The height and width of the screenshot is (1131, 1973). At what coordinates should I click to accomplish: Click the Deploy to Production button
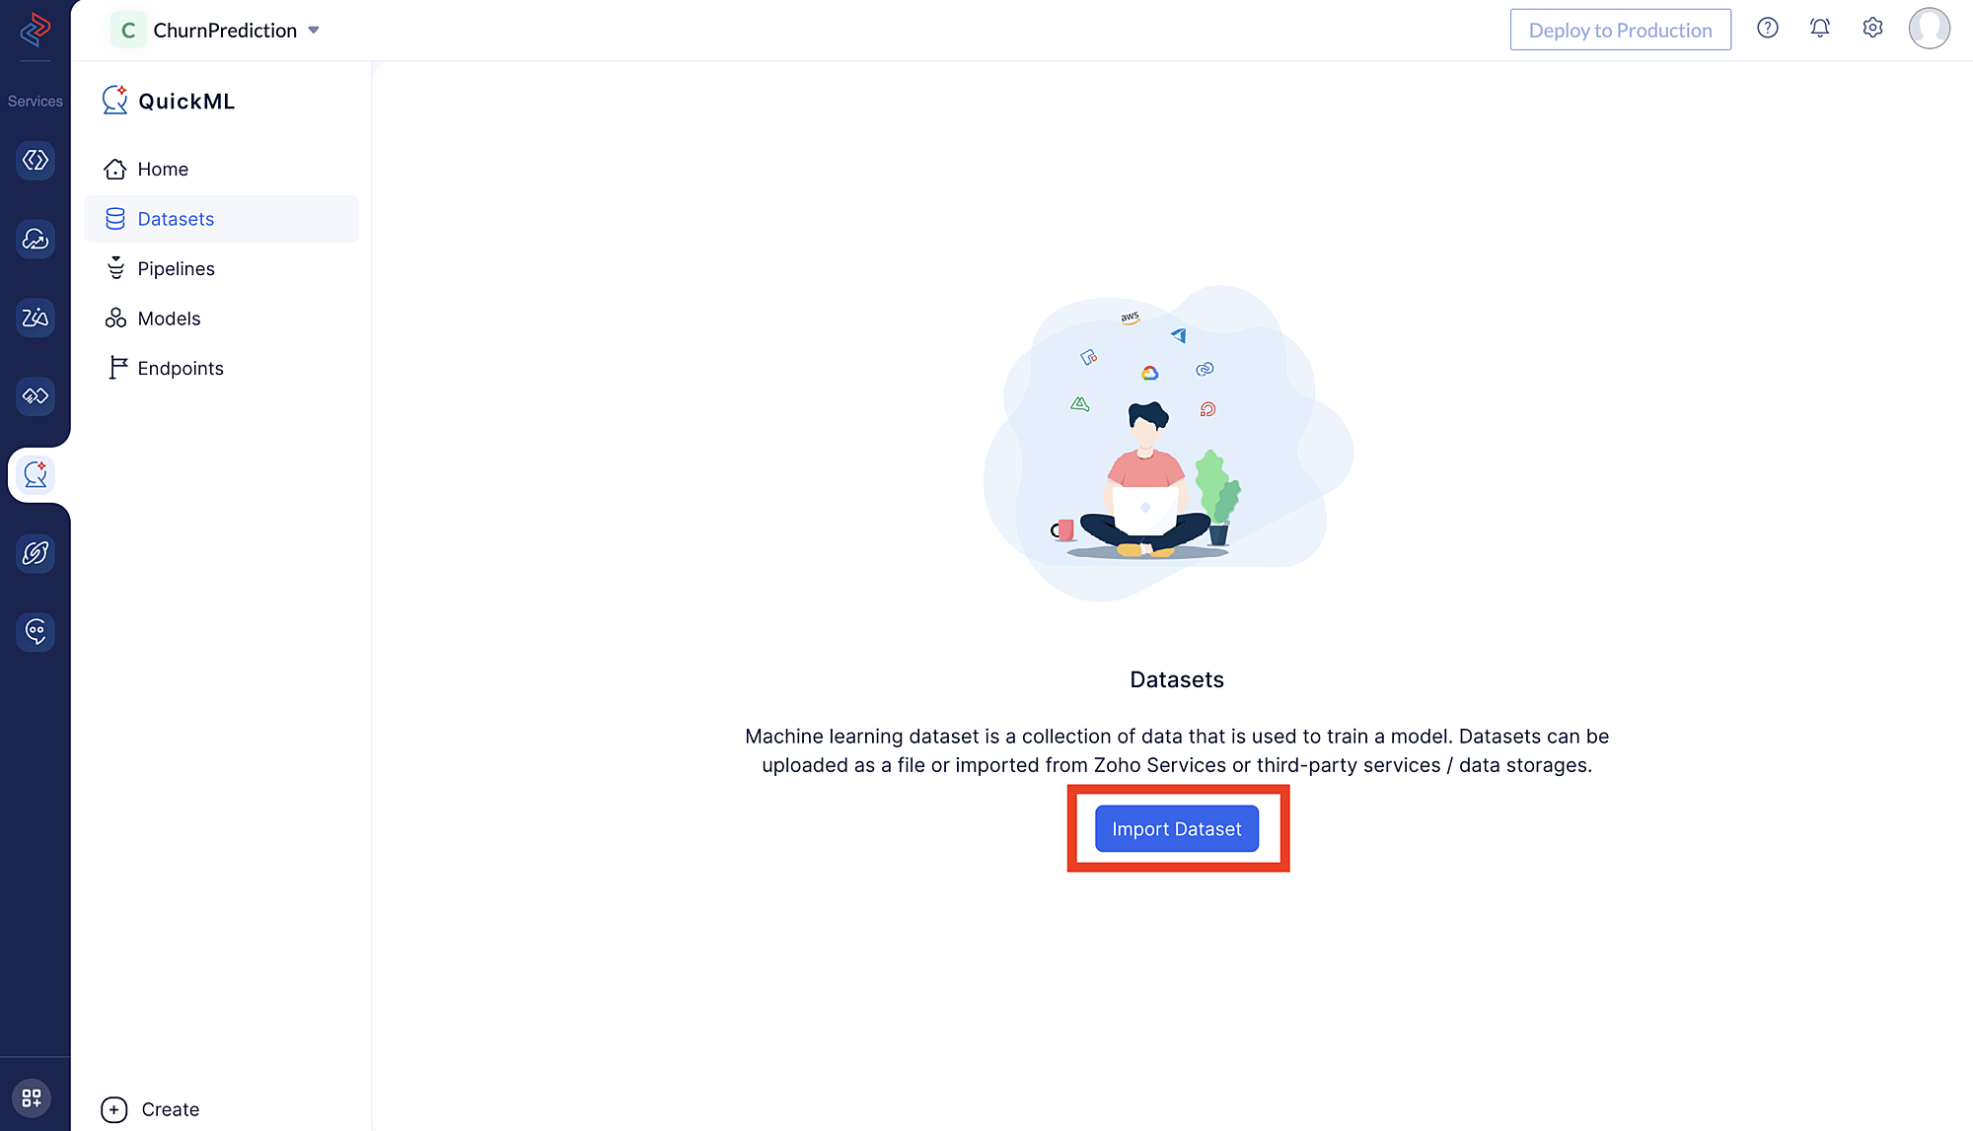[1621, 29]
